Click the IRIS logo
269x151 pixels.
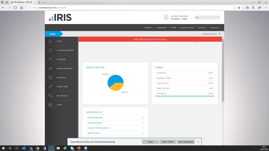pyautogui.click(x=60, y=17)
